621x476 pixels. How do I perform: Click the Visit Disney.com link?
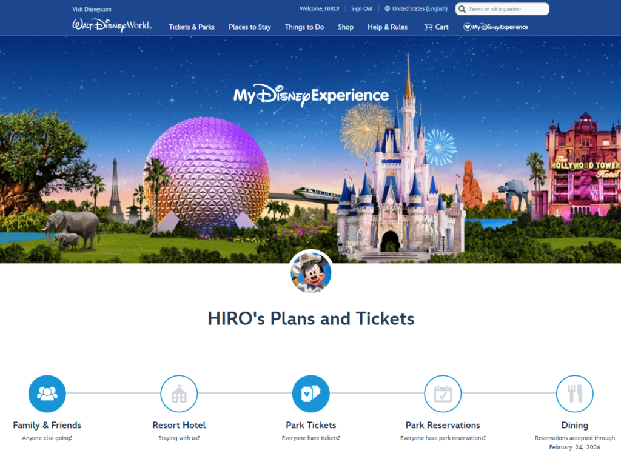(92, 9)
